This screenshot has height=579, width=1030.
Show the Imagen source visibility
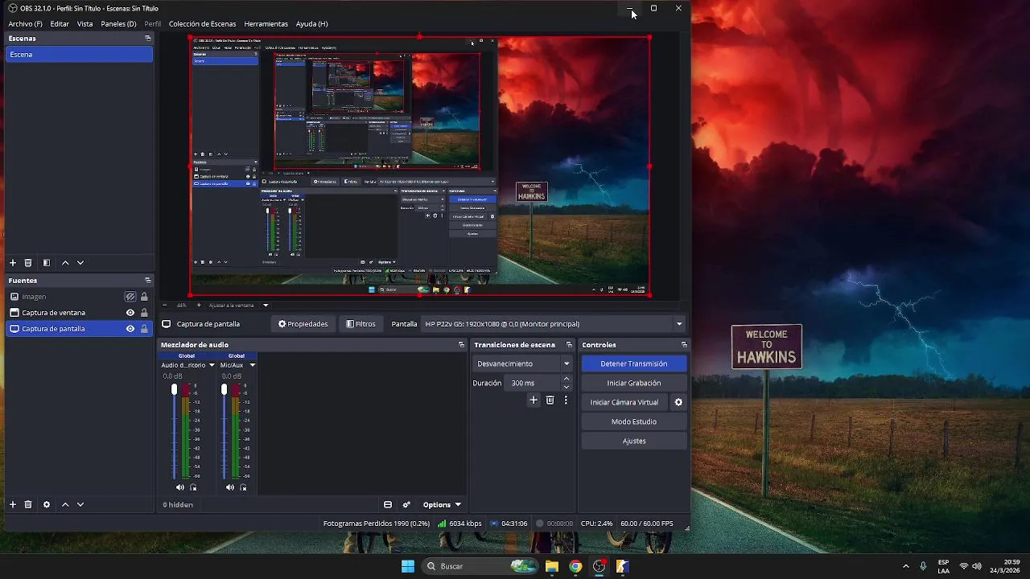pyautogui.click(x=130, y=297)
